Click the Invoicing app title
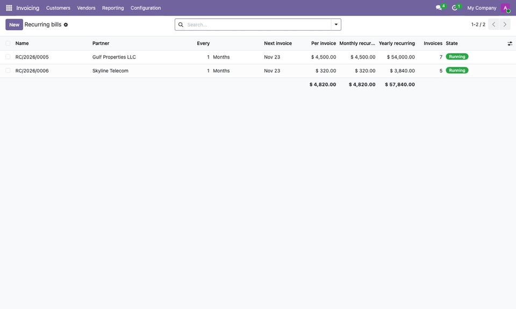Image resolution: width=516 pixels, height=309 pixels. coord(27,8)
